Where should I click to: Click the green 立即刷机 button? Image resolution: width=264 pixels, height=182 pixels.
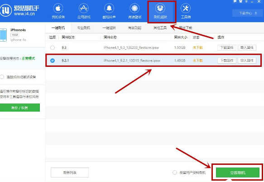click(238, 173)
